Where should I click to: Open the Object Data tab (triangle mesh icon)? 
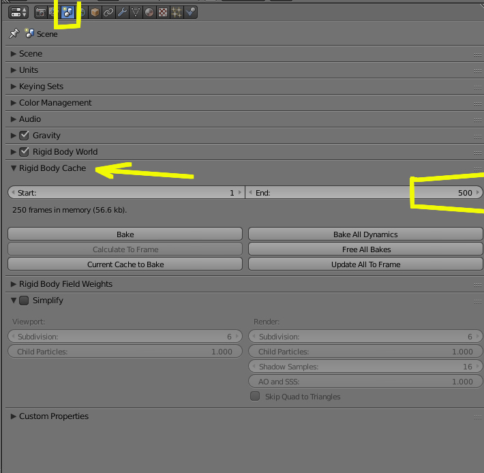136,12
